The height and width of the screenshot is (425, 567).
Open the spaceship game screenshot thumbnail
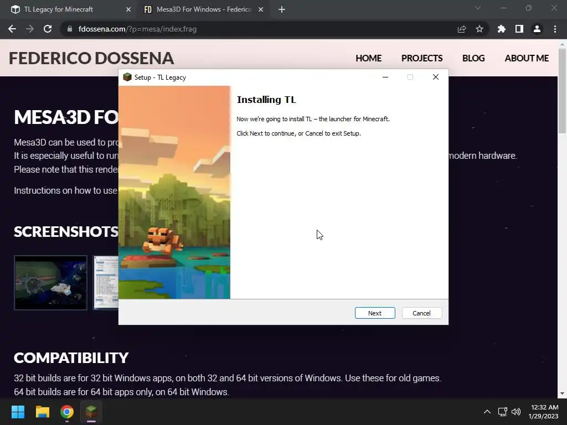click(50, 283)
